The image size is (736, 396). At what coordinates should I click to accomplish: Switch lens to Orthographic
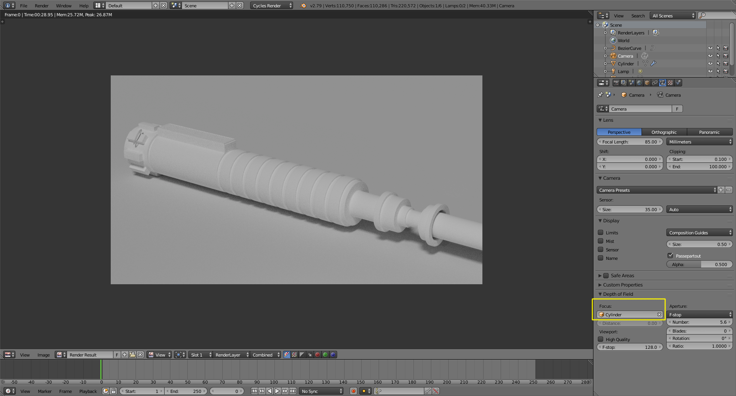pos(664,132)
